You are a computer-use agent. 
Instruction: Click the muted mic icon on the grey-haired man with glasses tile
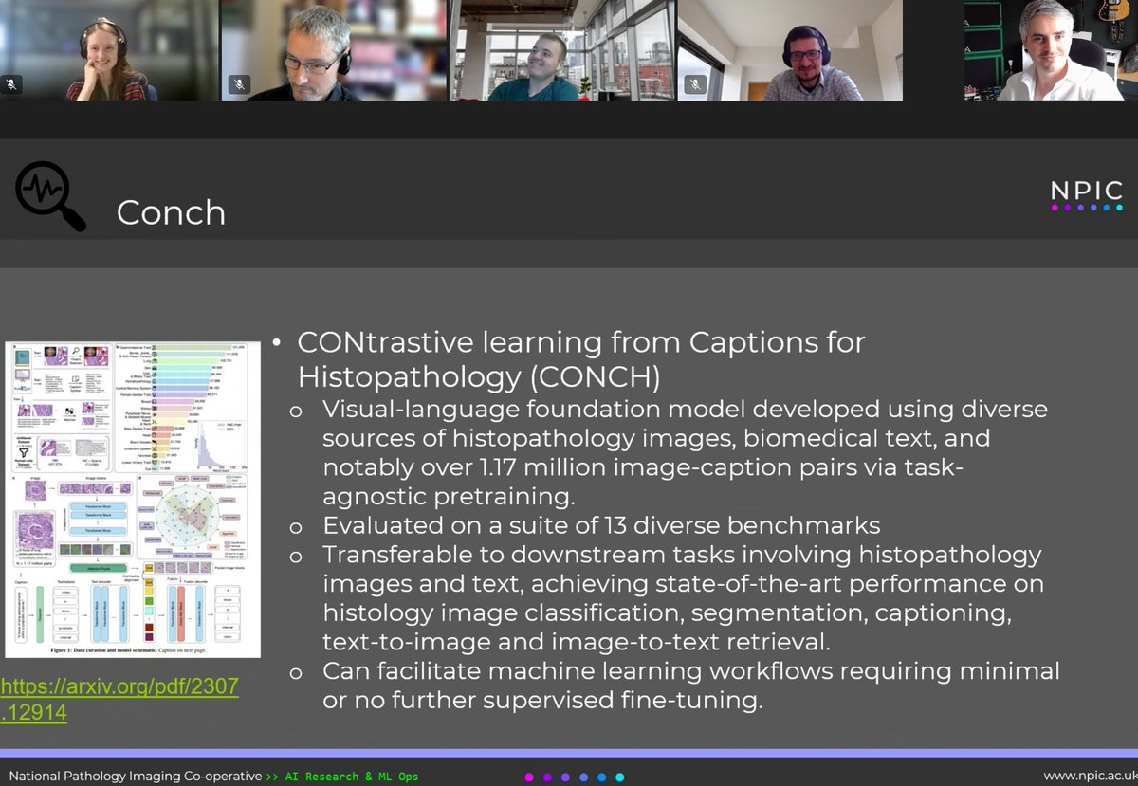tap(240, 84)
